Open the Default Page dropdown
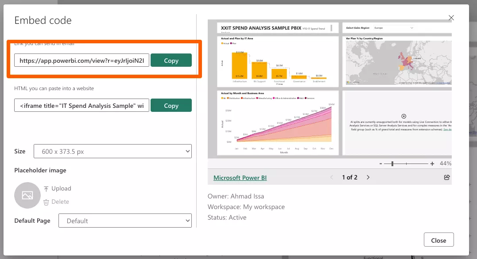This screenshot has width=477, height=259. tap(125, 221)
